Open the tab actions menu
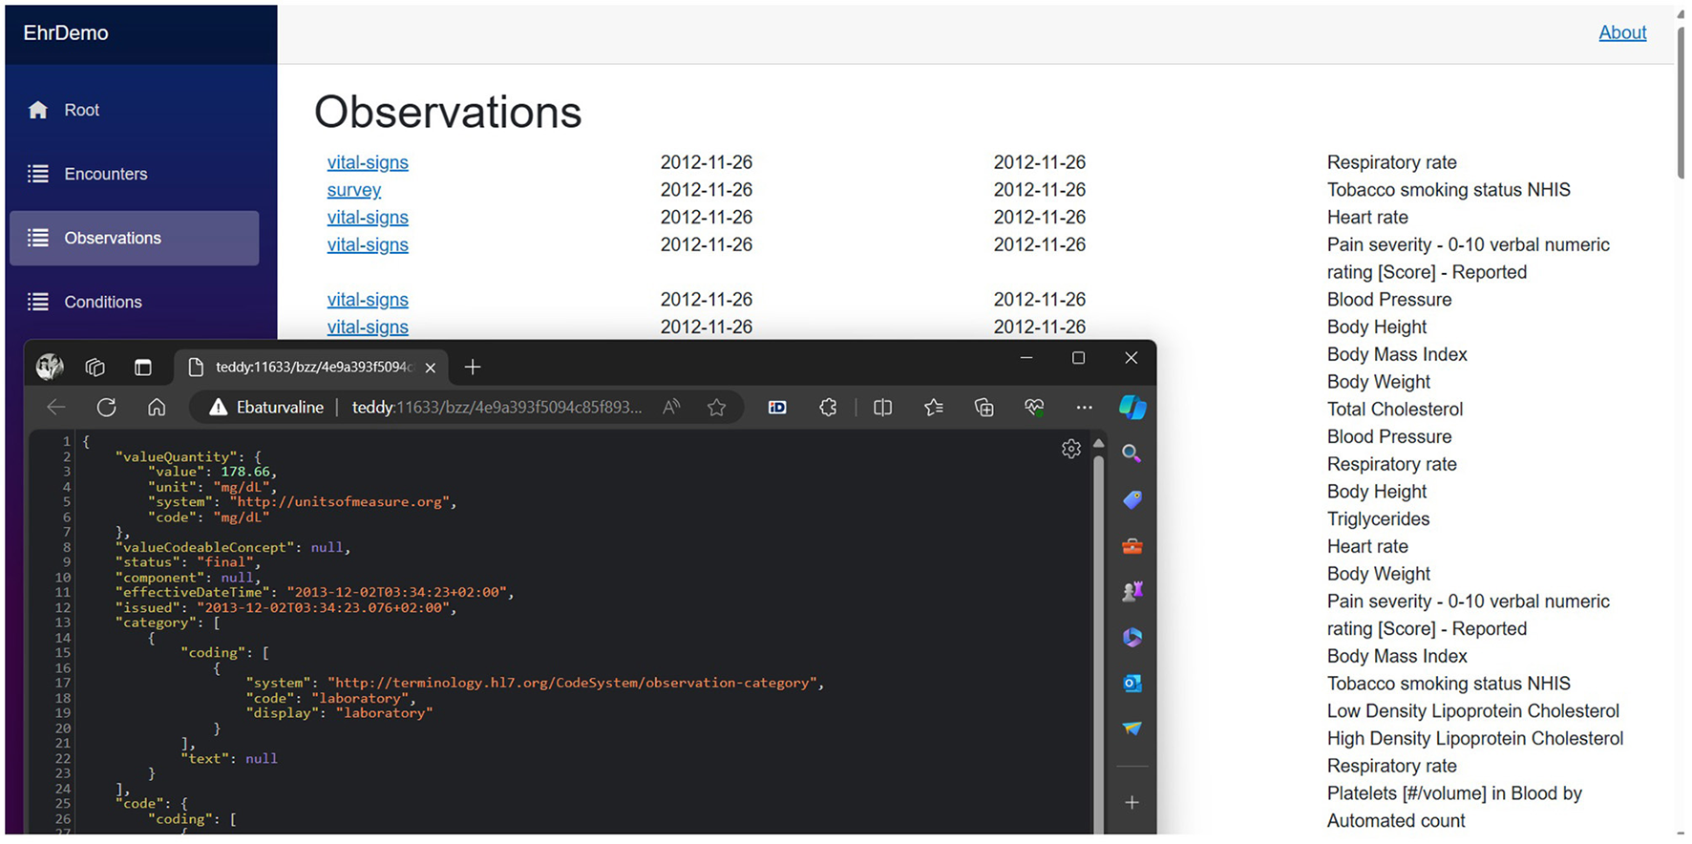 [143, 368]
